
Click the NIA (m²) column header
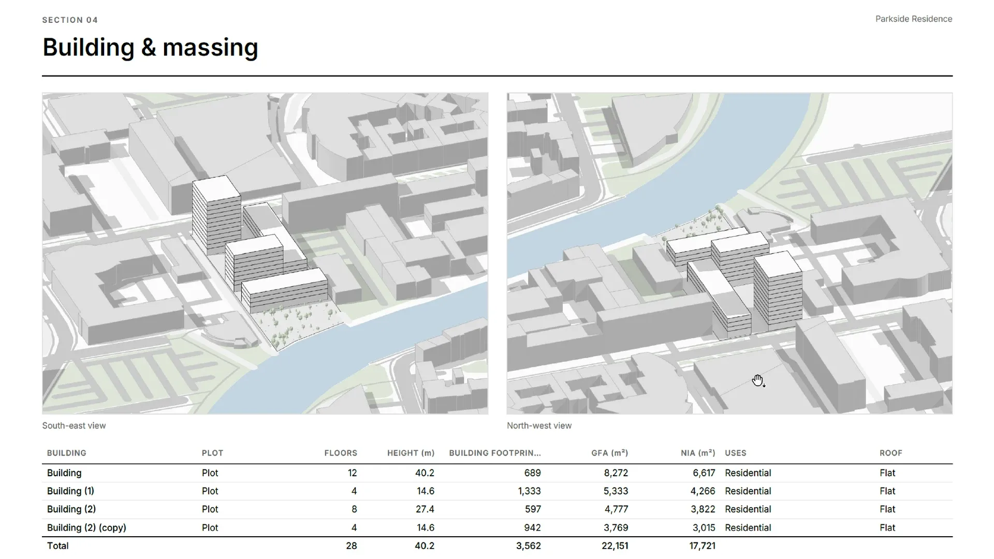[698, 453]
